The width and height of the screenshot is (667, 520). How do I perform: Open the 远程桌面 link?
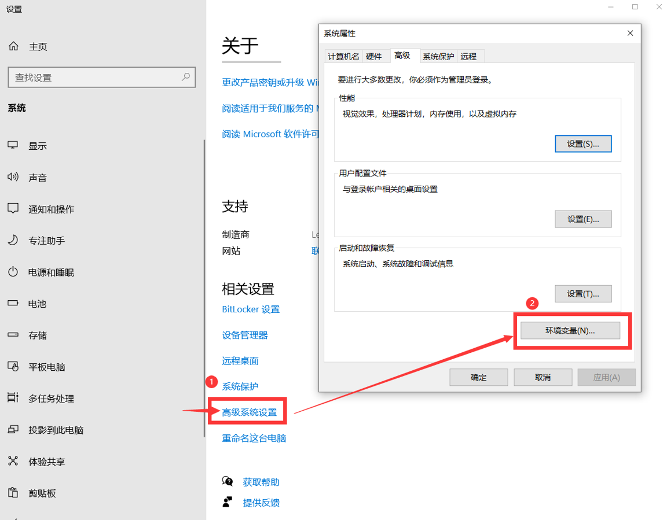[240, 361]
